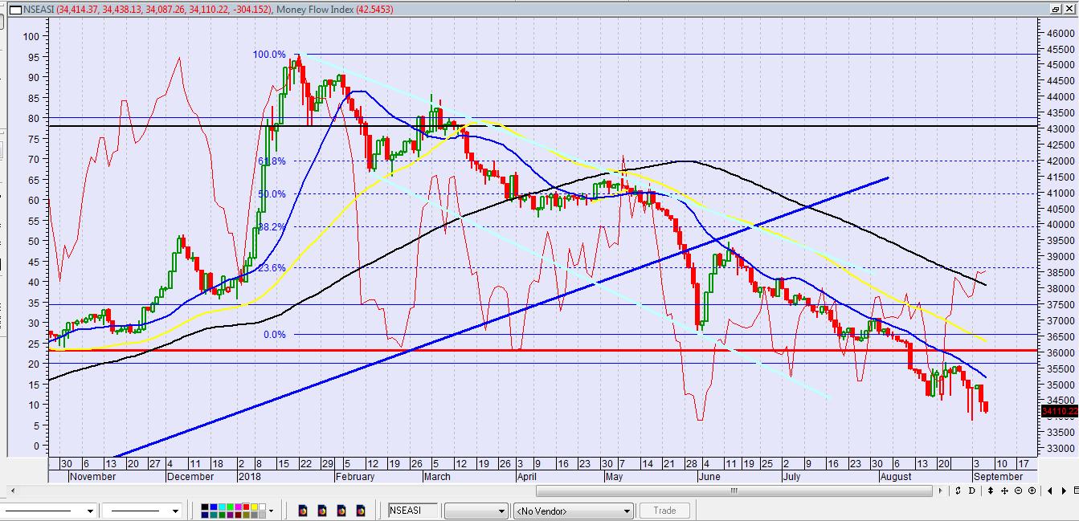Click the first colored sheet icon in bottom toolbar
1079x521 pixels.
coord(303,511)
